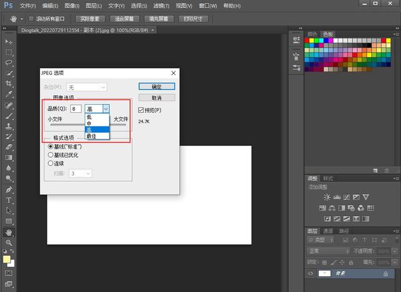Switch to the 通道 tab
Viewport: 401px width, 292px height.
(328, 231)
